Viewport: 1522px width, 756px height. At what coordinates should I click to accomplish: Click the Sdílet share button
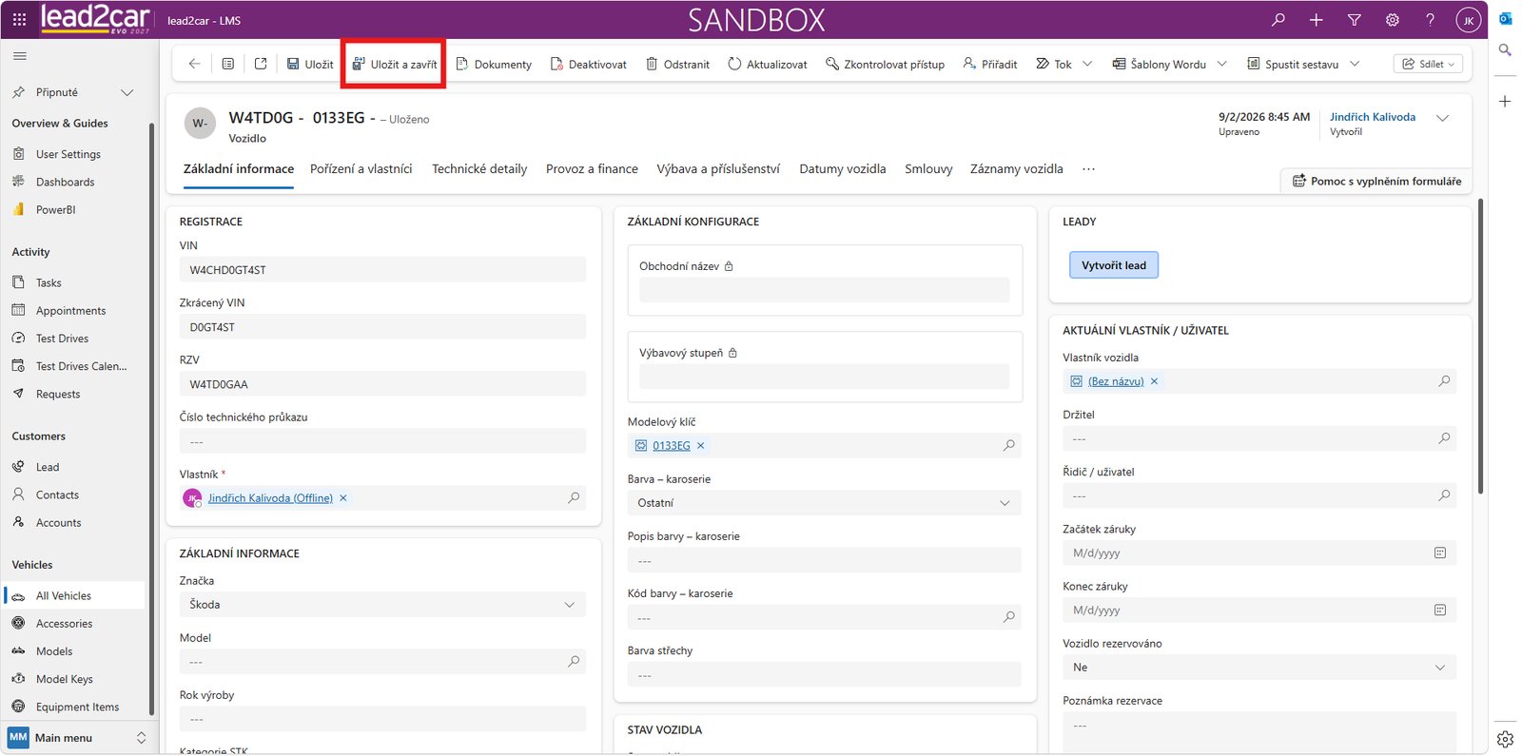[1428, 64]
